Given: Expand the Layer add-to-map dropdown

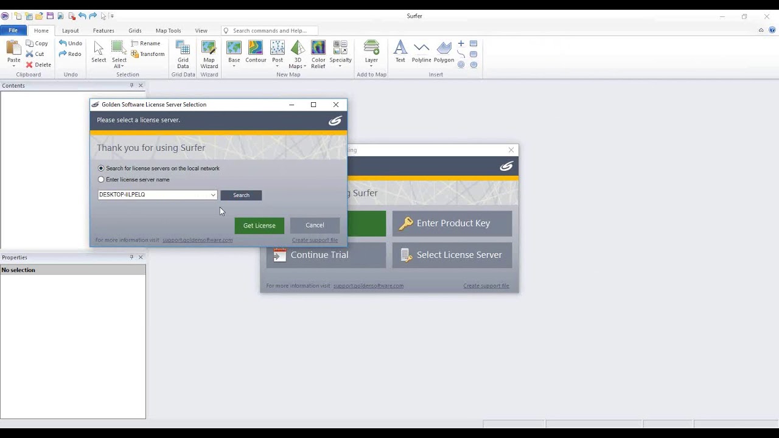Looking at the screenshot, I should pyautogui.click(x=371, y=66).
